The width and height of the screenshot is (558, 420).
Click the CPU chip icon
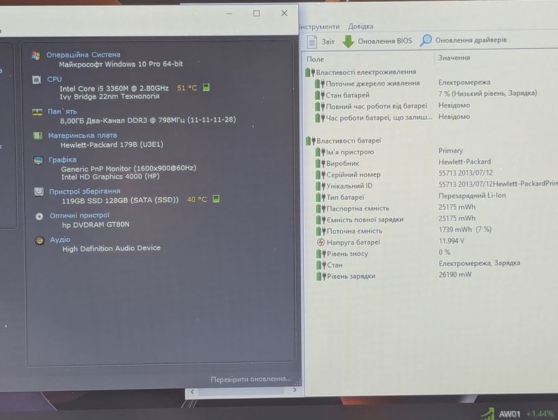coord(37,80)
